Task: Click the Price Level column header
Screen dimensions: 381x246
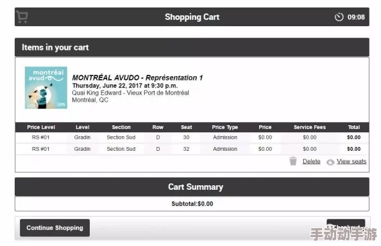Action: pyautogui.click(x=41, y=127)
